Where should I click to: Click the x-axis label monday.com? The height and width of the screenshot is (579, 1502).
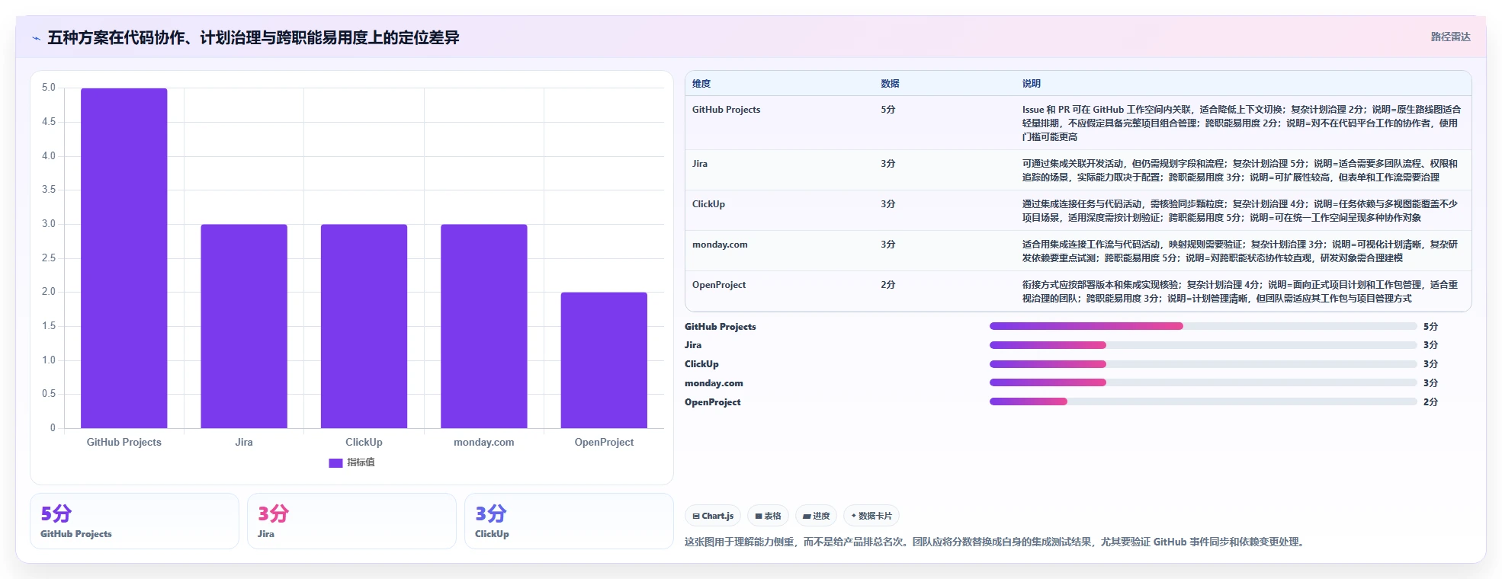(484, 442)
